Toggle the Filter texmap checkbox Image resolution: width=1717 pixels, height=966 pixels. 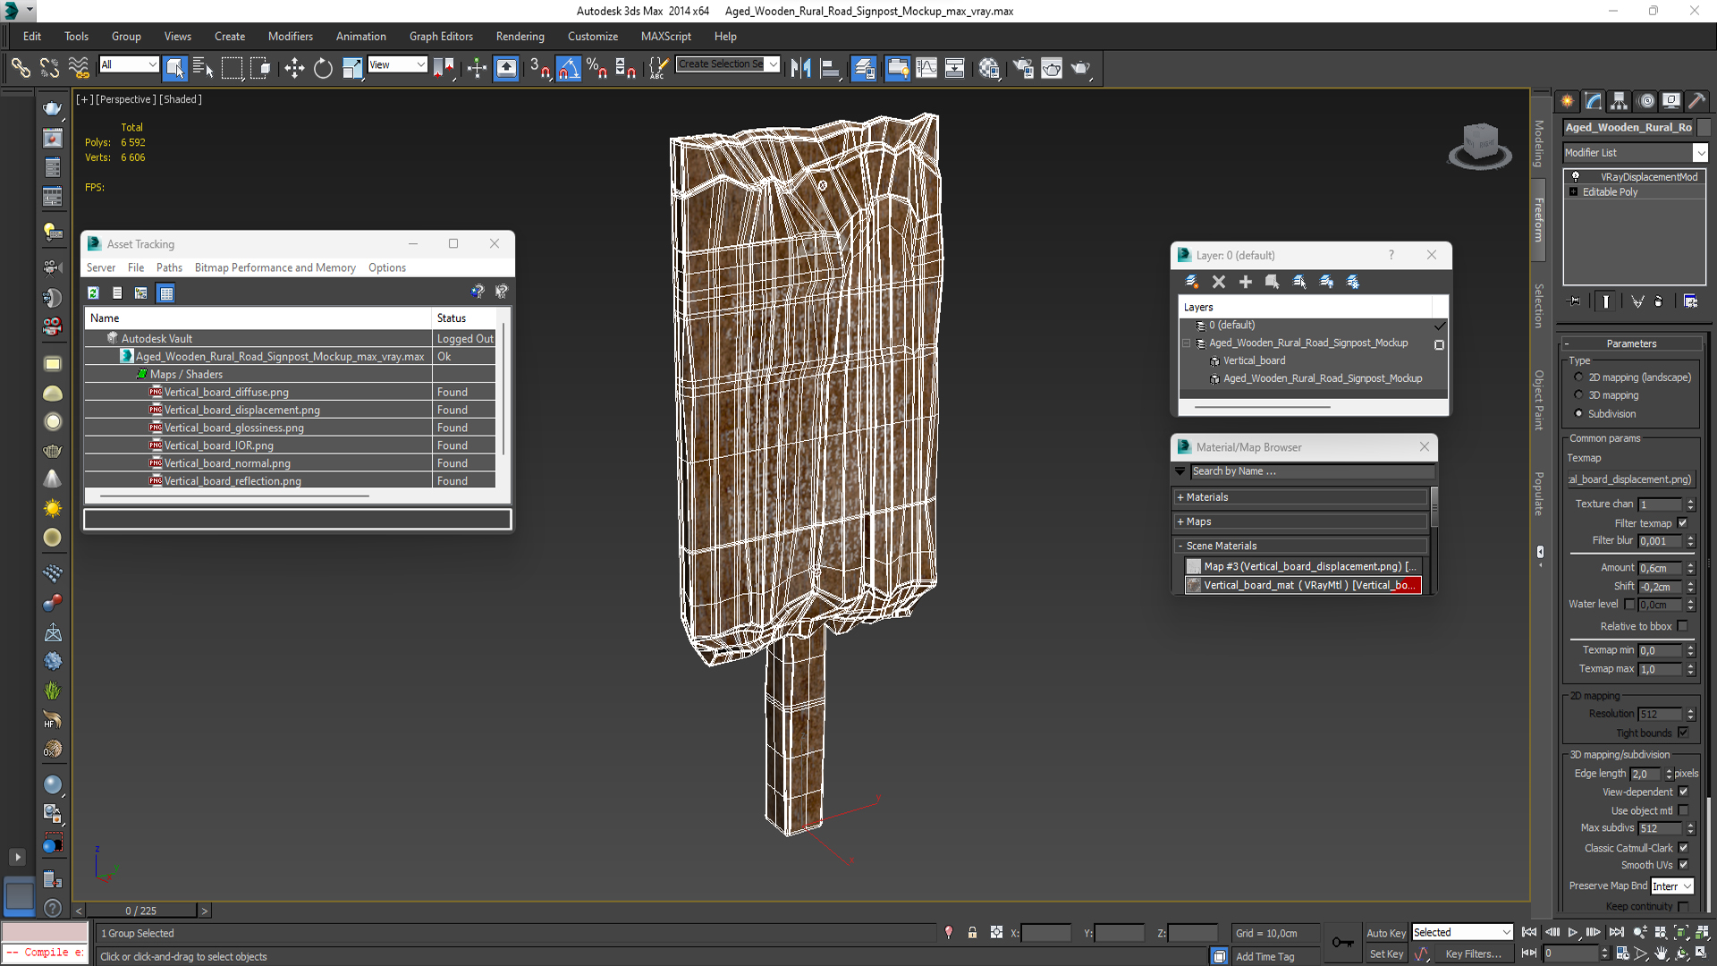tap(1683, 523)
